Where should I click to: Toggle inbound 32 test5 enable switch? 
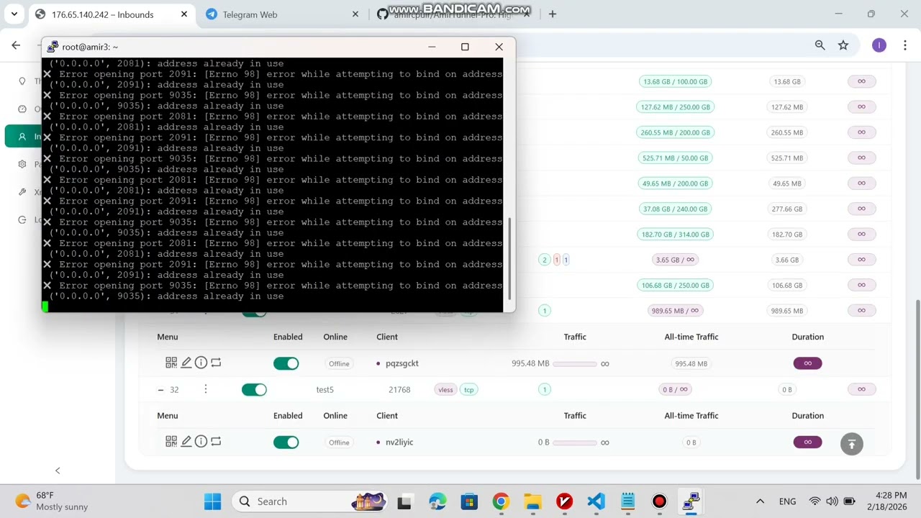coord(254,389)
